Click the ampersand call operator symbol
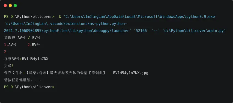 click(60, 17)
